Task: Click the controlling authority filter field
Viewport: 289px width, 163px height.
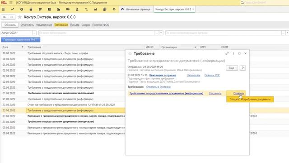Action: [223, 33]
